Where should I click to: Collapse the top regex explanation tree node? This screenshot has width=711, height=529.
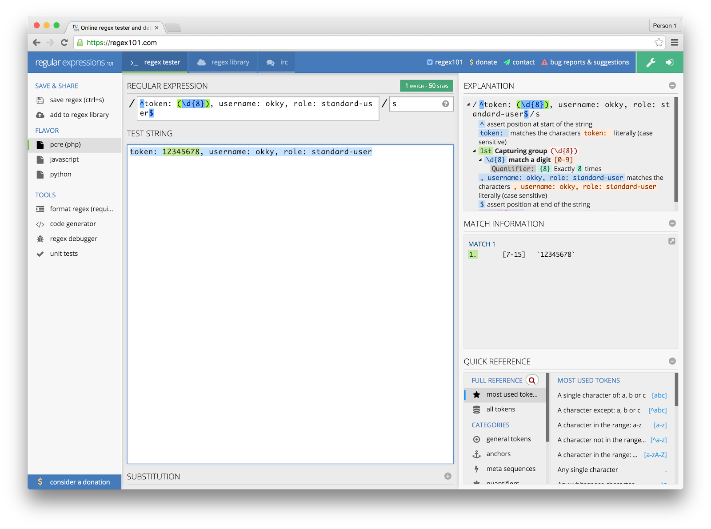468,105
